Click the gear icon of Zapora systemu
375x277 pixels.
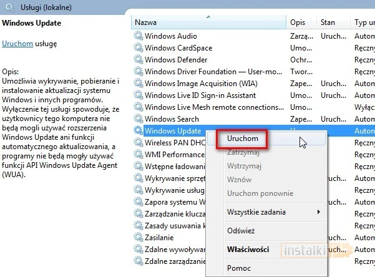139,202
